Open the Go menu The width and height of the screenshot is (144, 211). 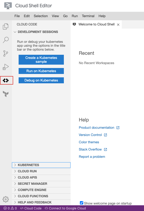coord(65,16)
